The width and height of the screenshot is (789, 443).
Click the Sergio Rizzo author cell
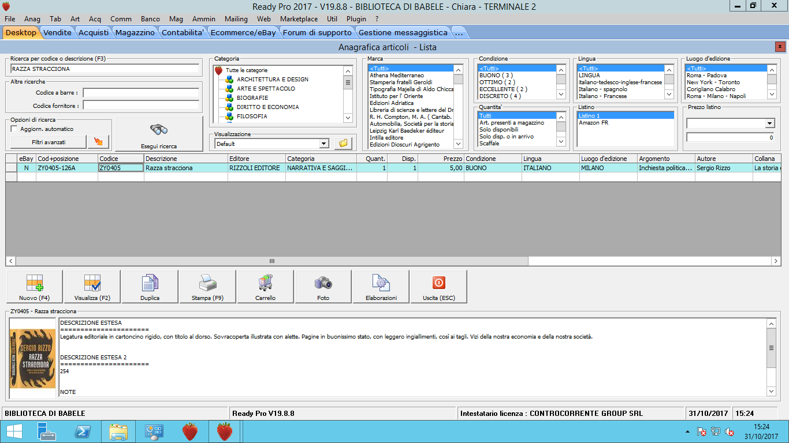[x=724, y=168]
